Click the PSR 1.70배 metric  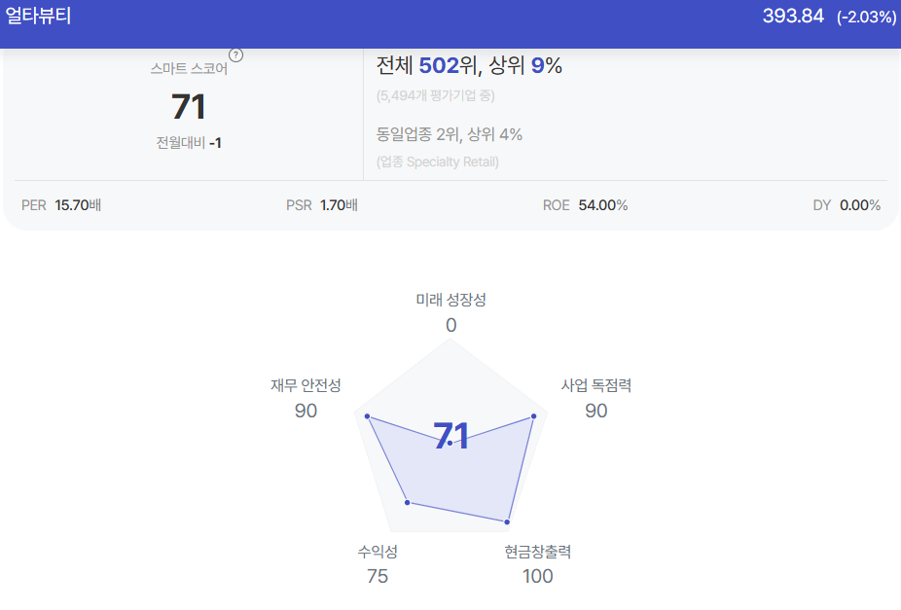[x=322, y=205]
